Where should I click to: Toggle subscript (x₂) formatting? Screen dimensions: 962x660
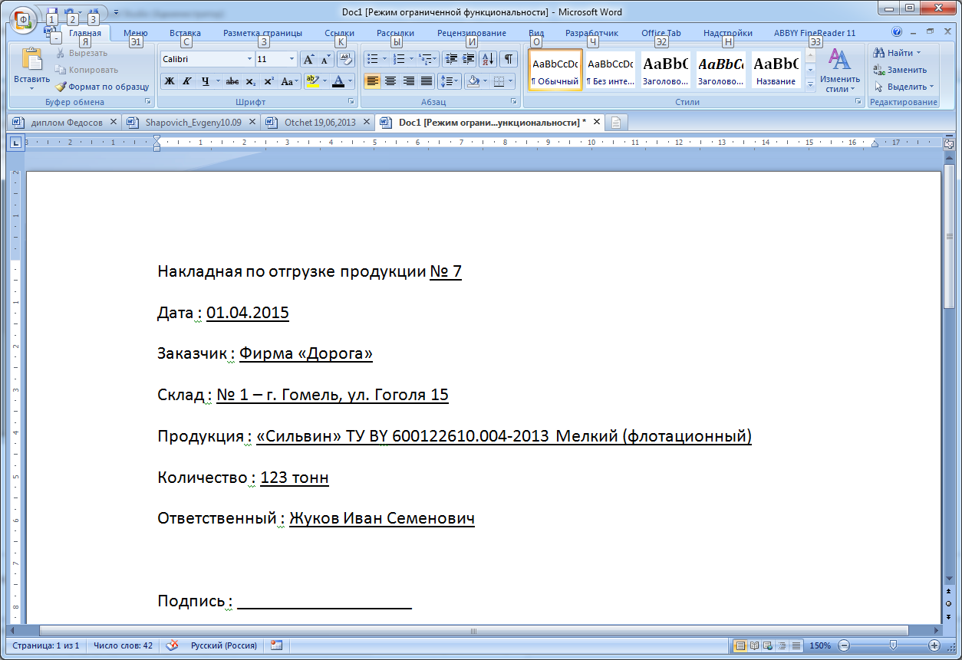coord(251,80)
